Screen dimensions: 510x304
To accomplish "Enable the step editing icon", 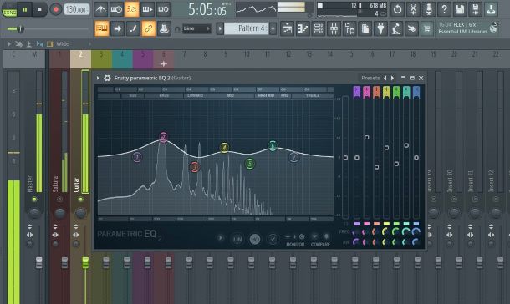I will coord(133,28).
